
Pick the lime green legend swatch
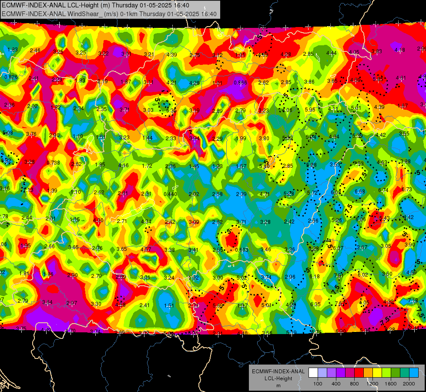pyautogui.click(x=386, y=372)
